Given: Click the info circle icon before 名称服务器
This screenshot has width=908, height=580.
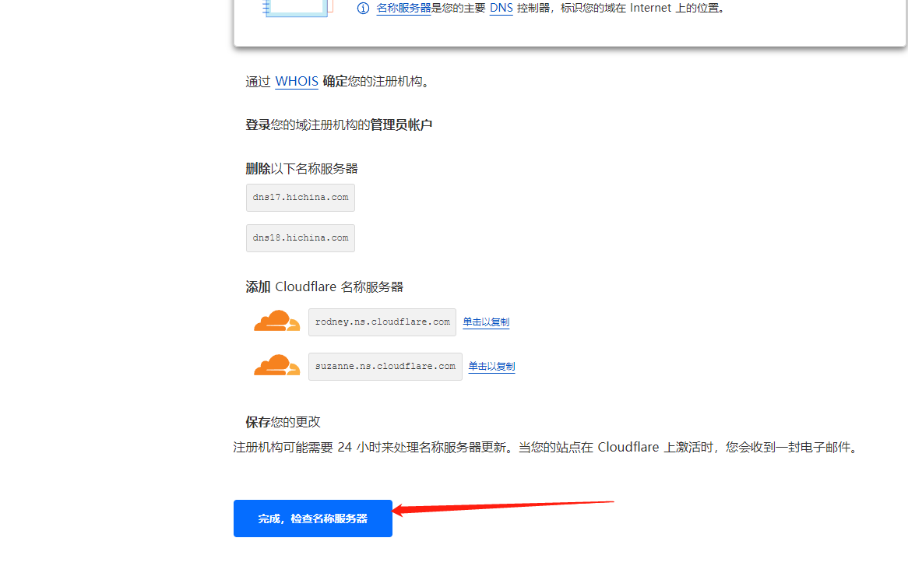Looking at the screenshot, I should tap(363, 8).
